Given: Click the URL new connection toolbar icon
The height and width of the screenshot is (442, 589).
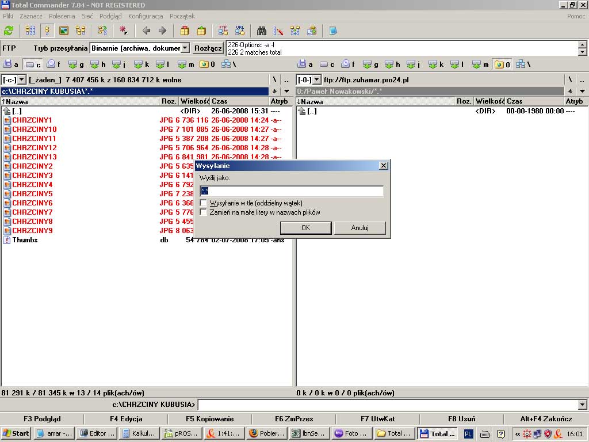Looking at the screenshot, I should coord(240,31).
